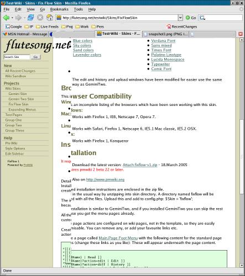
Task: Open the back history dropdown arrow
Action: (12, 18)
